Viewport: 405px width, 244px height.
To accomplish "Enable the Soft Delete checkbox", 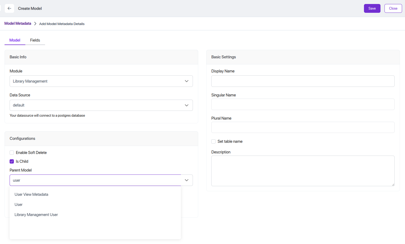I will tap(12, 153).
